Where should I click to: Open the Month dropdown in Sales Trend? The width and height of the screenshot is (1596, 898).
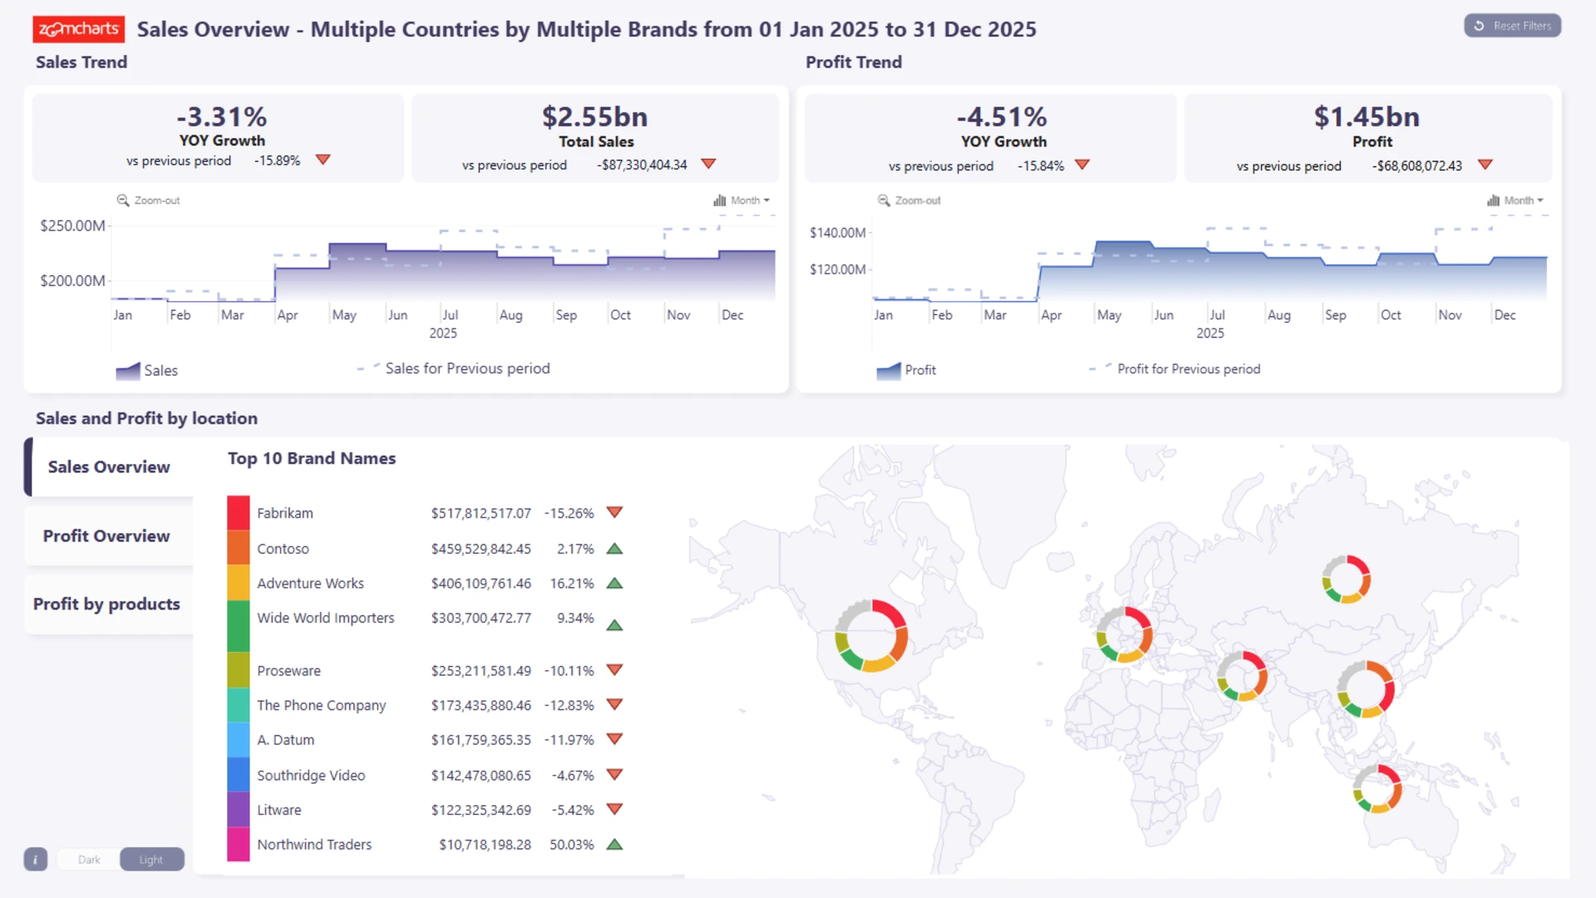(x=741, y=200)
